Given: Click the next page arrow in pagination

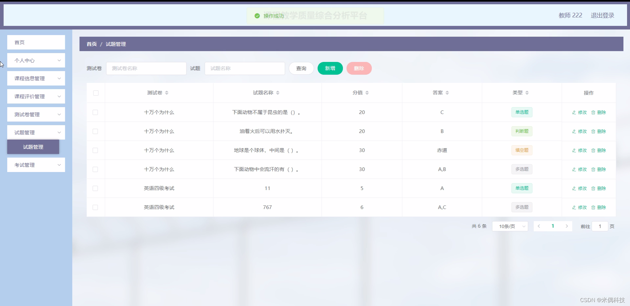Looking at the screenshot, I should (567, 226).
